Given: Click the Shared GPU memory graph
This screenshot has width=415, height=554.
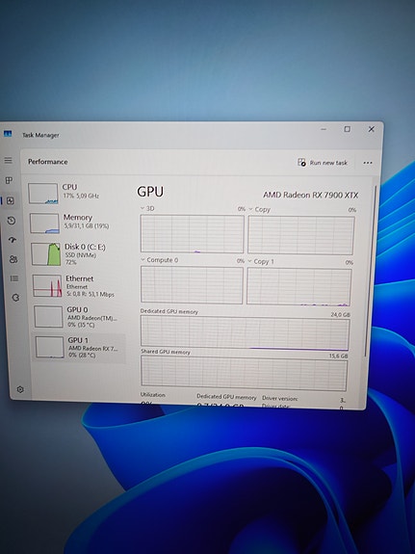Looking at the screenshot, I should pyautogui.click(x=244, y=374).
